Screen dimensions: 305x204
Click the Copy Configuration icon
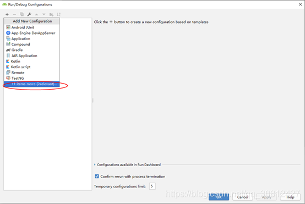pyautogui.click(x=22, y=14)
